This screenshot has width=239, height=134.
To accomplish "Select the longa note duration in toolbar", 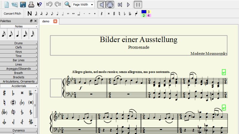I will [x=79, y=14].
